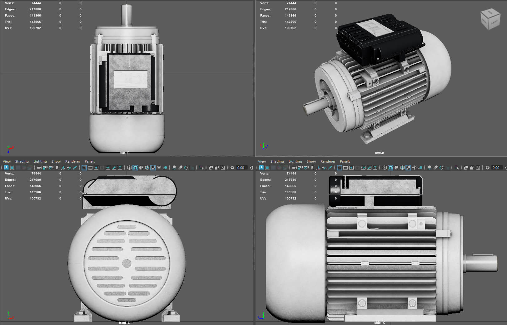Click X-Ray Active Components icon in front panel

point(216,168)
